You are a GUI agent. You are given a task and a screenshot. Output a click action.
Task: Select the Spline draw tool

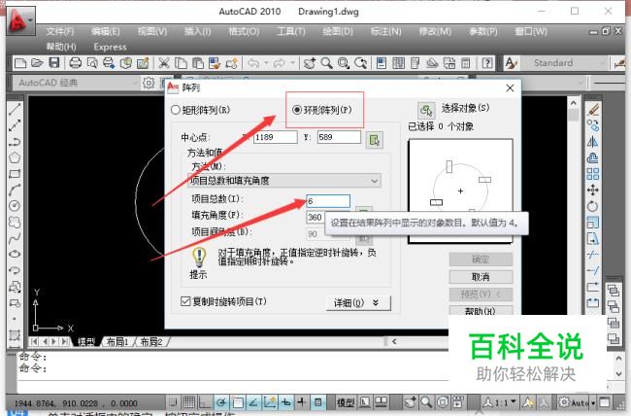(15, 238)
